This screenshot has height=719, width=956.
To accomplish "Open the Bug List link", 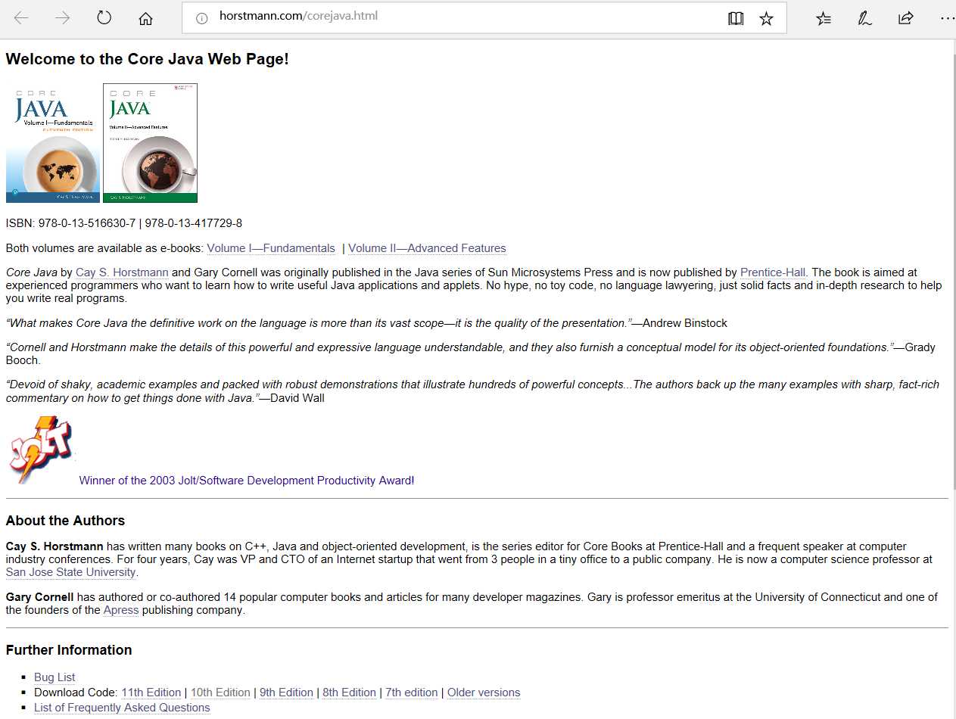I will coord(54,677).
